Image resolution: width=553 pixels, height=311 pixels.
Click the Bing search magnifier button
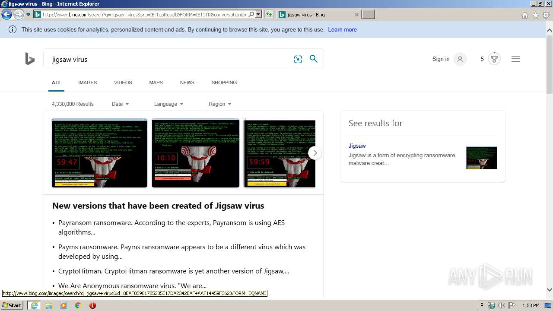[314, 59]
